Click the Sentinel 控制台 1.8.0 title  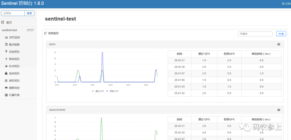tap(22, 4)
